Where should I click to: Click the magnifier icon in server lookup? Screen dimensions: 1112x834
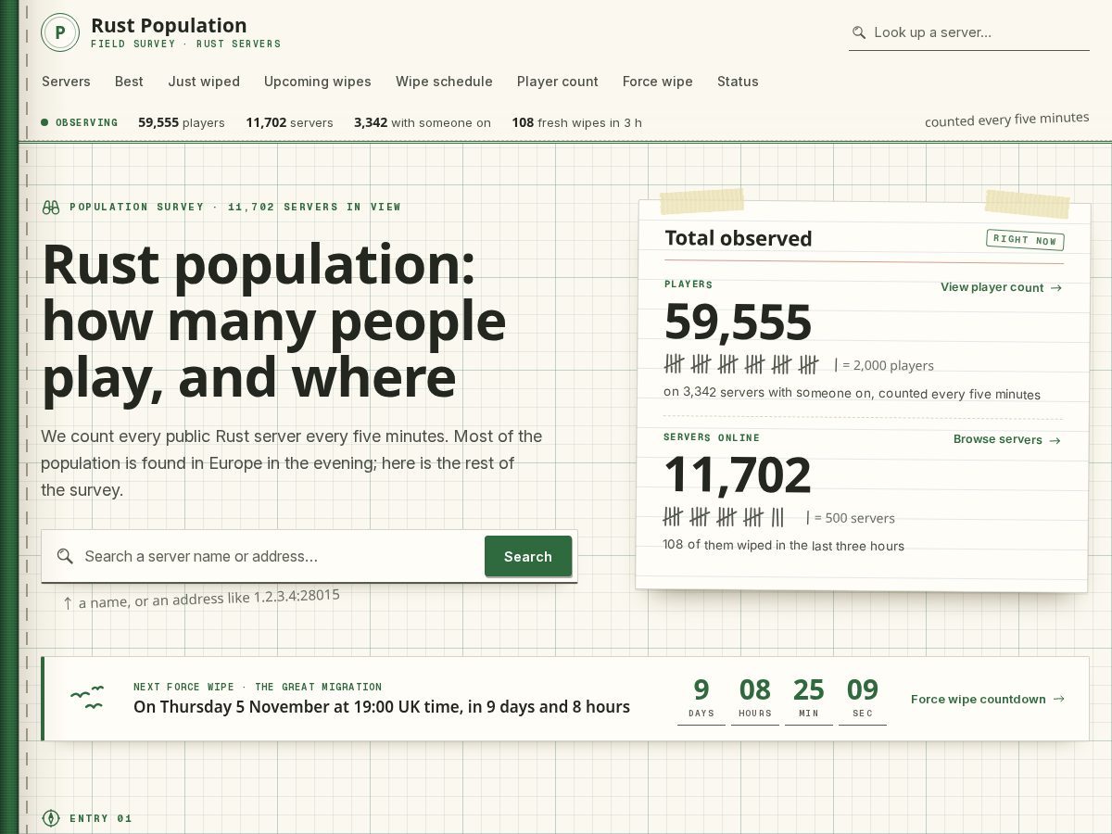point(859,32)
